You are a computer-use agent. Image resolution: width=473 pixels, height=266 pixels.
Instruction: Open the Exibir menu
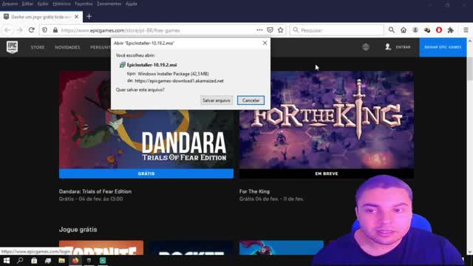point(43,4)
